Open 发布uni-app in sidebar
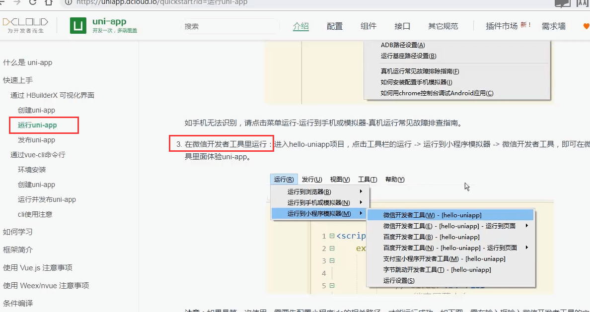 point(36,140)
